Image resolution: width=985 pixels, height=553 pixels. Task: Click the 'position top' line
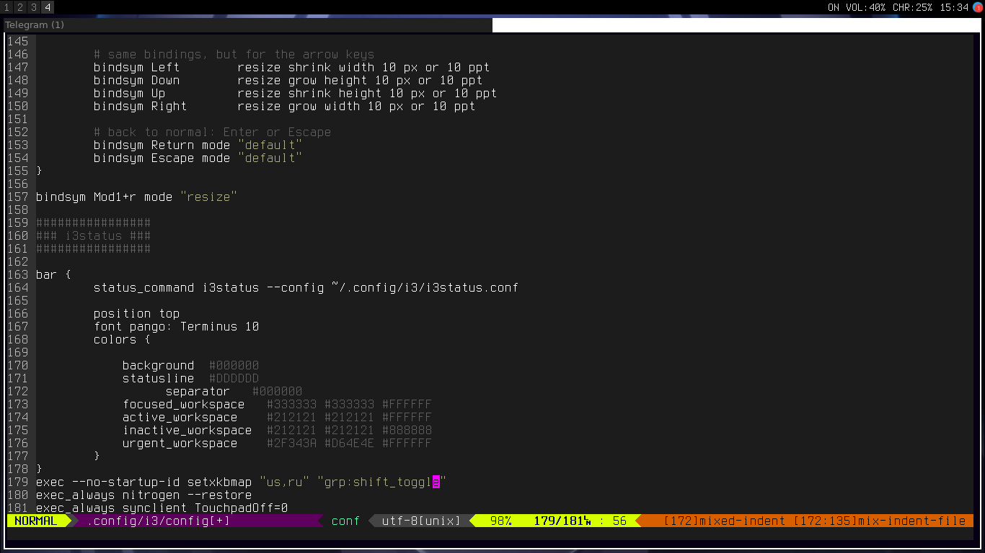(x=136, y=313)
